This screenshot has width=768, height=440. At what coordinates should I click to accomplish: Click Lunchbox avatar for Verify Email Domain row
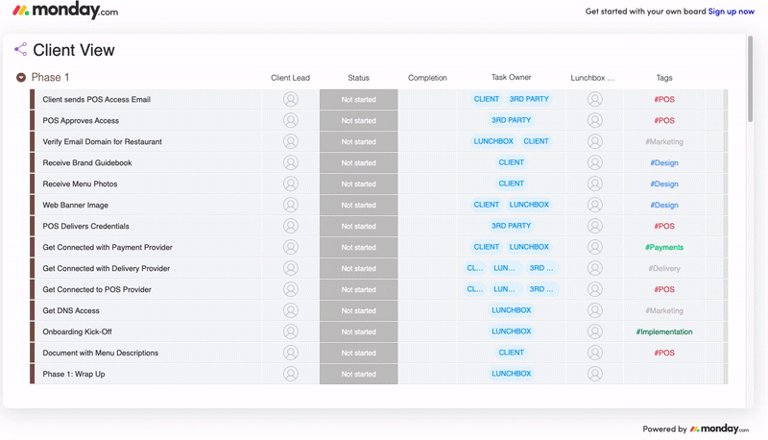coord(594,141)
